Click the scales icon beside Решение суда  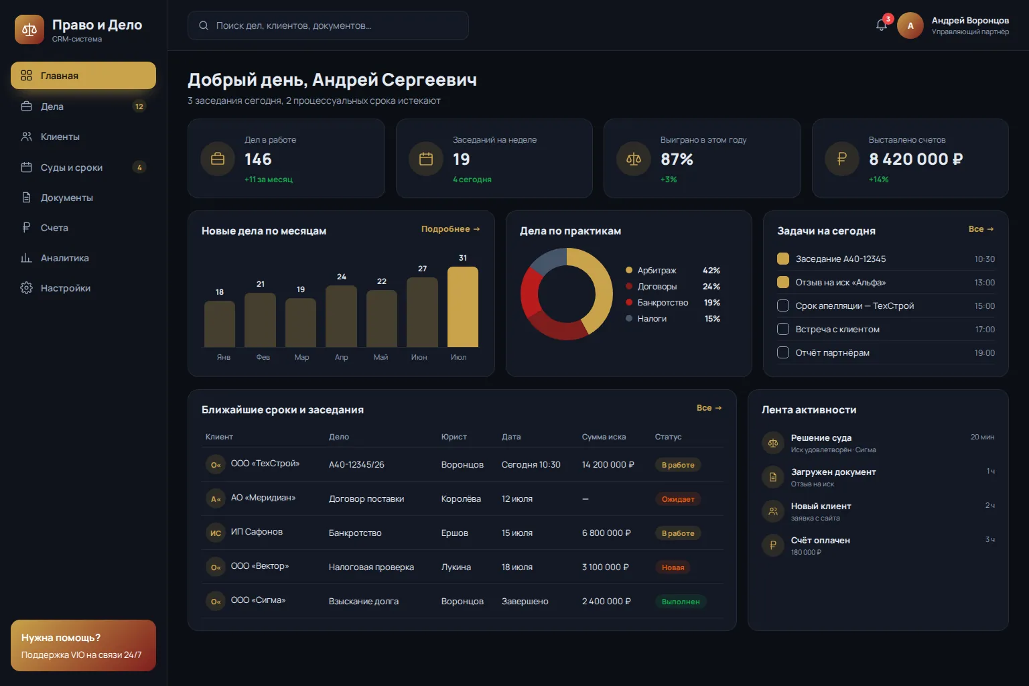773,443
